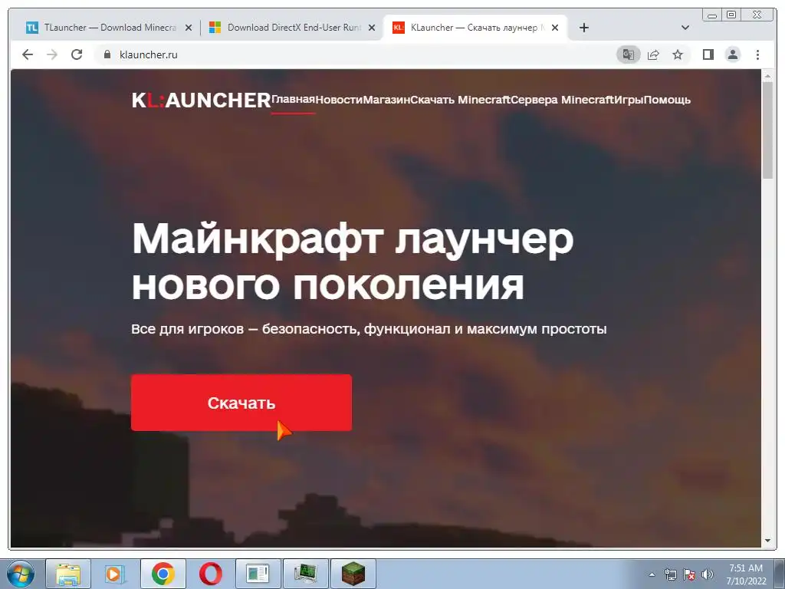Open Помощь menu item

pyautogui.click(x=668, y=100)
